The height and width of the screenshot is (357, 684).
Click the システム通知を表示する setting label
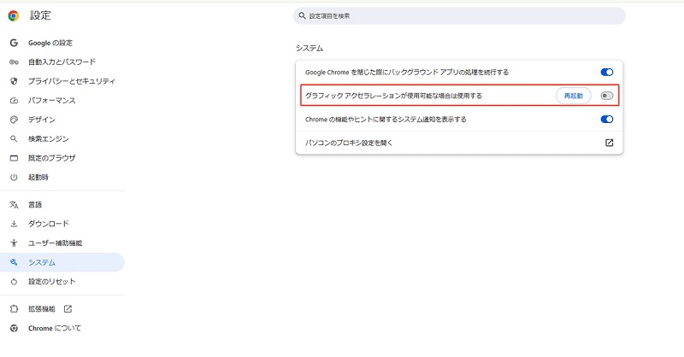click(386, 120)
